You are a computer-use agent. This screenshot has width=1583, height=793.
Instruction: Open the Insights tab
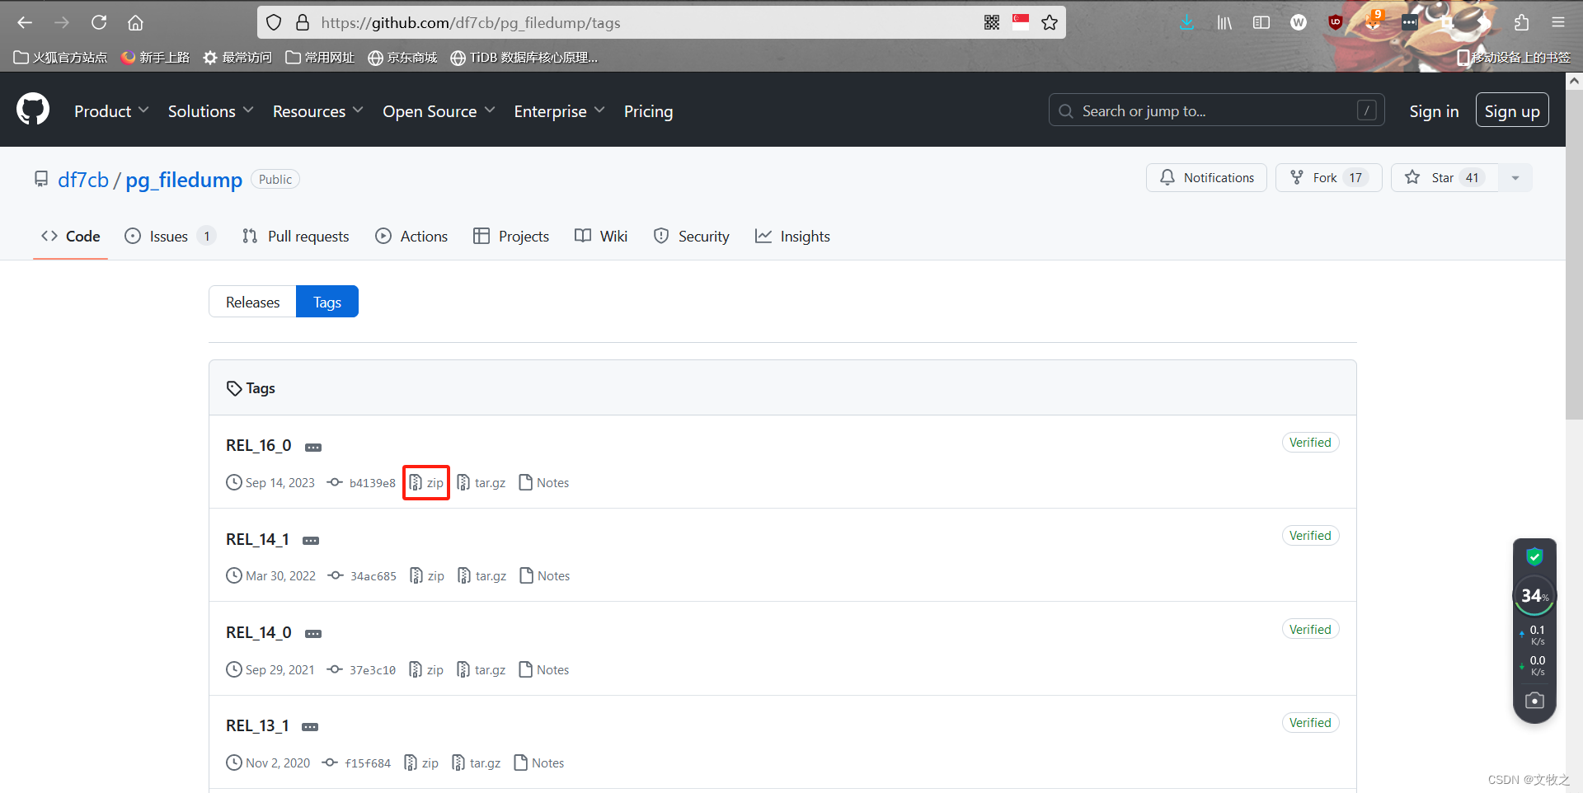[792, 236]
